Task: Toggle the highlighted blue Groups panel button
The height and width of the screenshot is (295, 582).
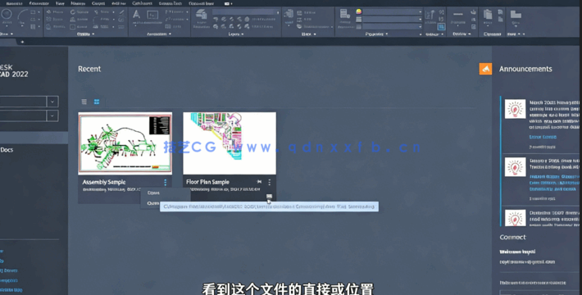Action: [x=441, y=27]
